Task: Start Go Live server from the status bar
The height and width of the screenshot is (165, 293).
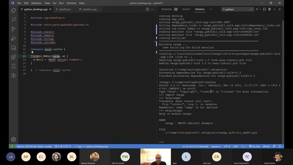Action: click(x=255, y=146)
